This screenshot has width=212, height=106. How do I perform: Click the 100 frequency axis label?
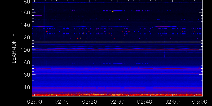tap(25, 50)
